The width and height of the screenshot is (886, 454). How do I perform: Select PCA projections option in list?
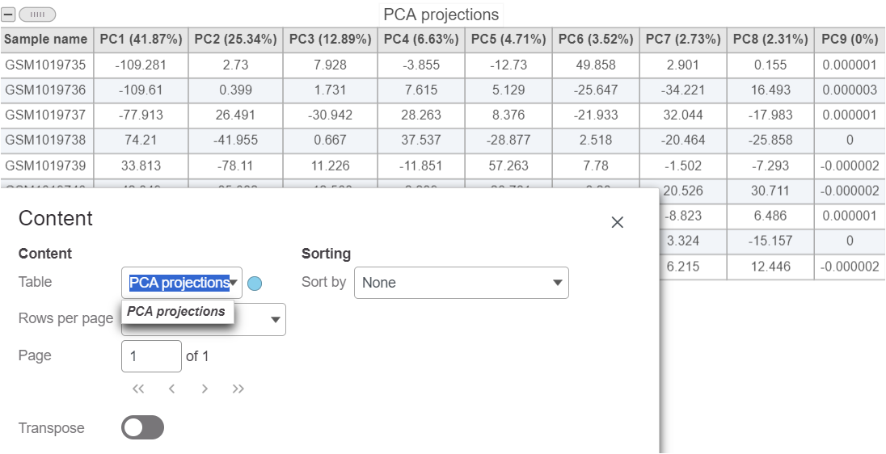pos(176,311)
